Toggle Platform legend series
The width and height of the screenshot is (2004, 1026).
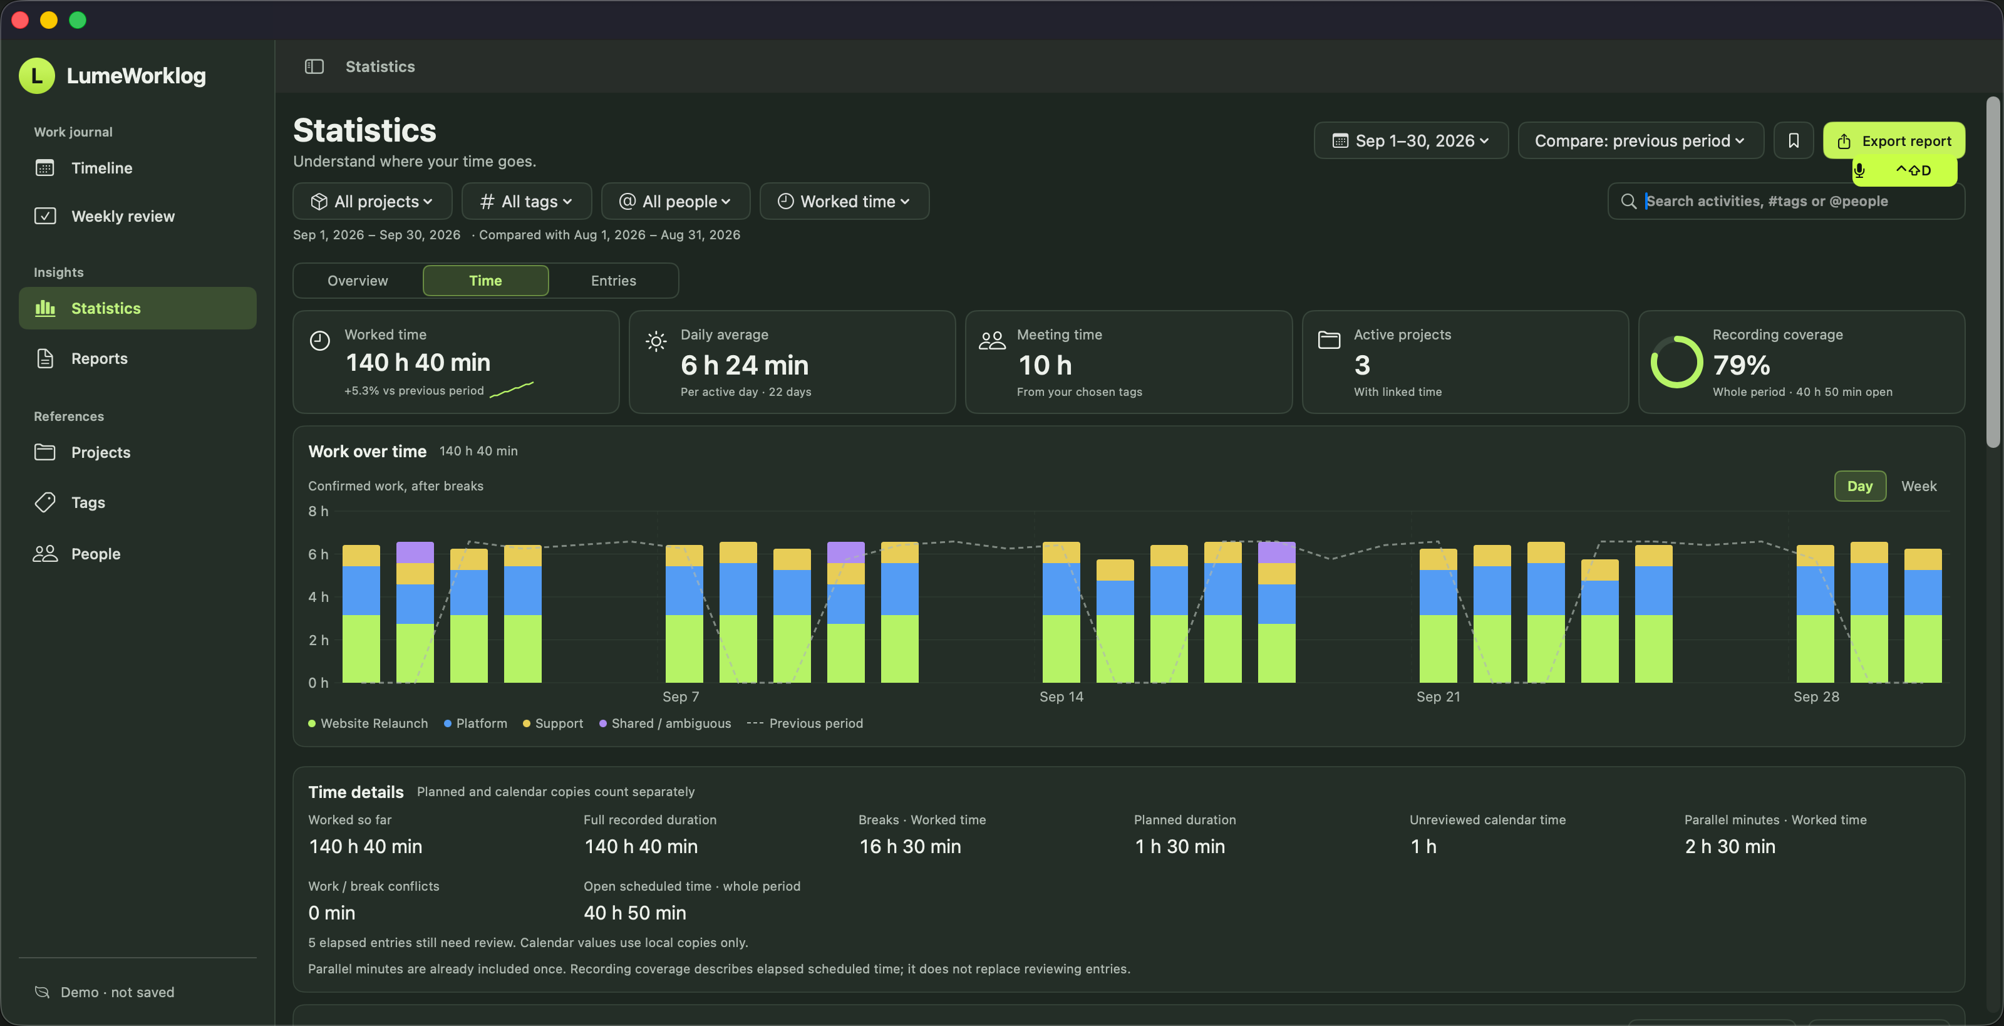[x=475, y=723]
